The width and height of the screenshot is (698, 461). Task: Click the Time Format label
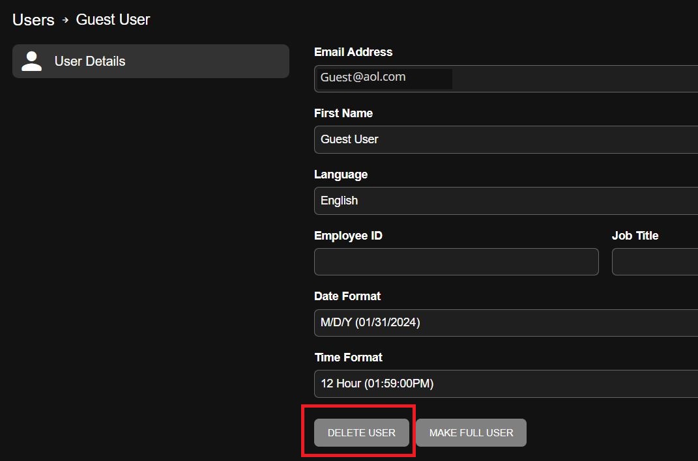349,357
